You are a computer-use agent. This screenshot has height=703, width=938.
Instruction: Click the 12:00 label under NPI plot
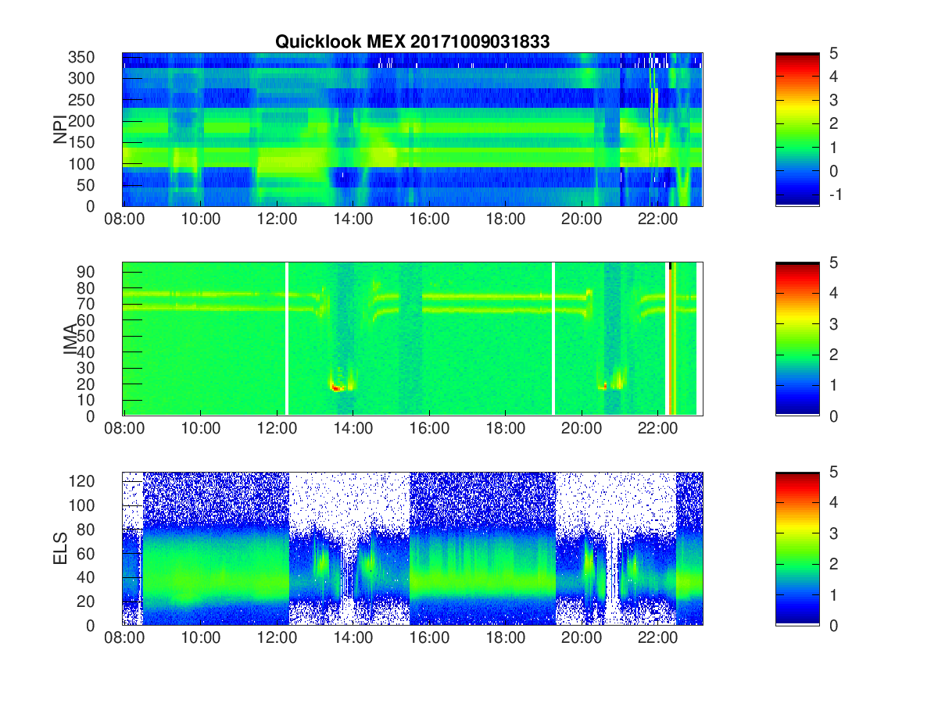(x=277, y=220)
